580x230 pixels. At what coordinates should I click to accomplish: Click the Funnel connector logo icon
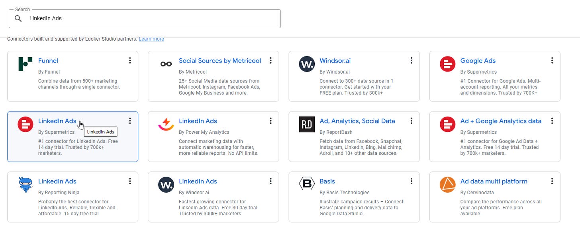(25, 64)
